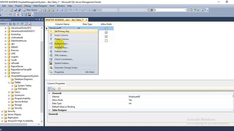234x131 pixels.
Task: Toggle Allow Nulls for EmployeeID row
Action: click(106, 28)
